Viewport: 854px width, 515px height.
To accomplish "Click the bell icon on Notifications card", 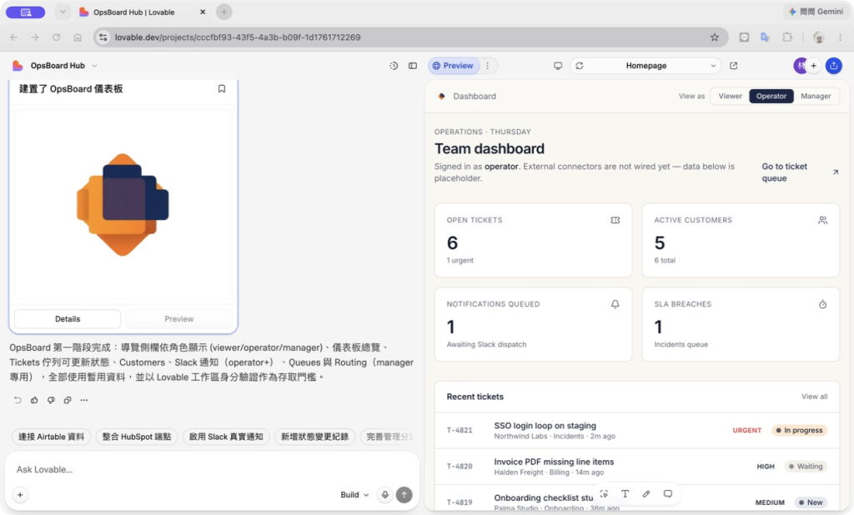I will [x=615, y=304].
